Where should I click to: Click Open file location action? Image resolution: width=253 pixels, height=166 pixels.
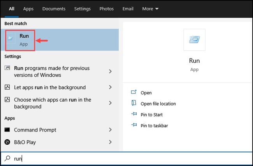pyautogui.click(x=158, y=104)
